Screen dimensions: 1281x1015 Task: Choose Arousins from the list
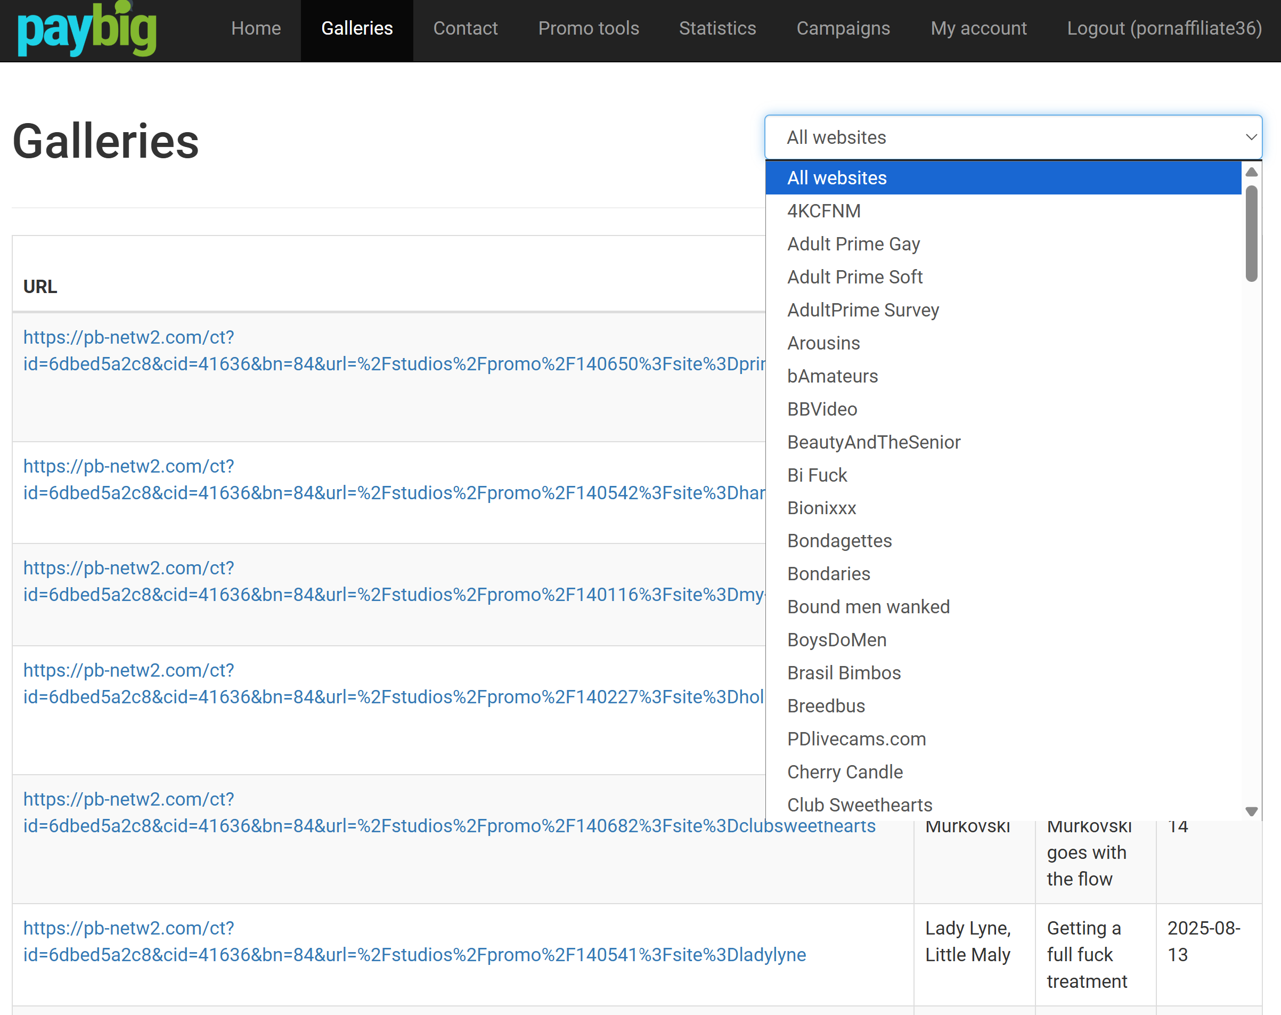point(1003,343)
